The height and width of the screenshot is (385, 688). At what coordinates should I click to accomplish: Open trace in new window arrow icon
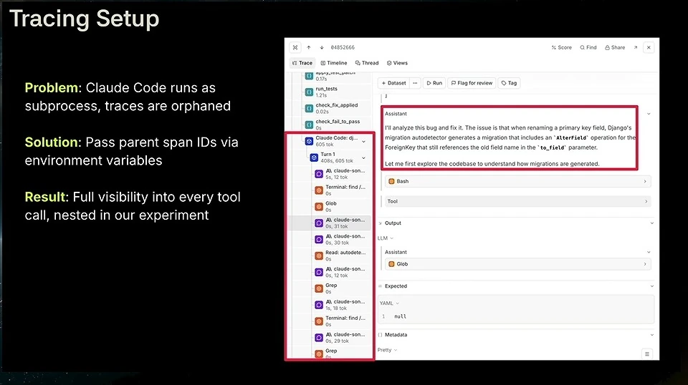tap(636, 47)
